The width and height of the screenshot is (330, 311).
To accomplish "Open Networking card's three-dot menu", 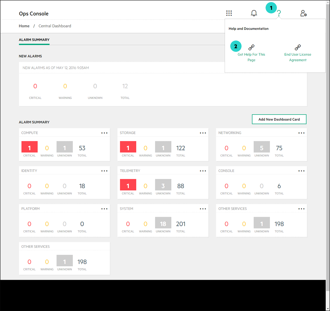I will point(301,133).
